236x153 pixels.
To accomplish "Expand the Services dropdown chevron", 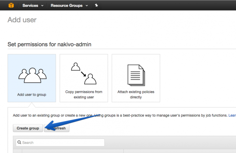I will (x=42, y=6).
